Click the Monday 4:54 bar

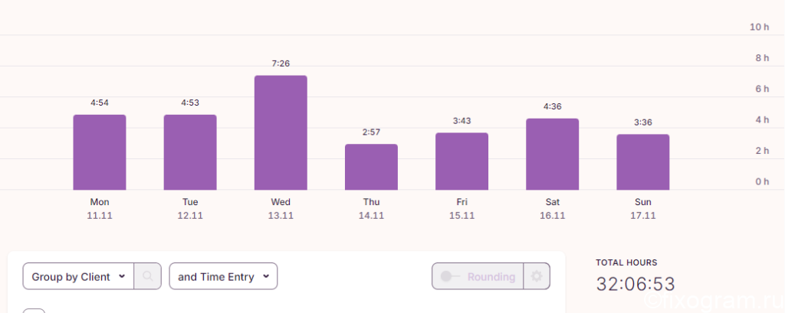click(x=100, y=152)
